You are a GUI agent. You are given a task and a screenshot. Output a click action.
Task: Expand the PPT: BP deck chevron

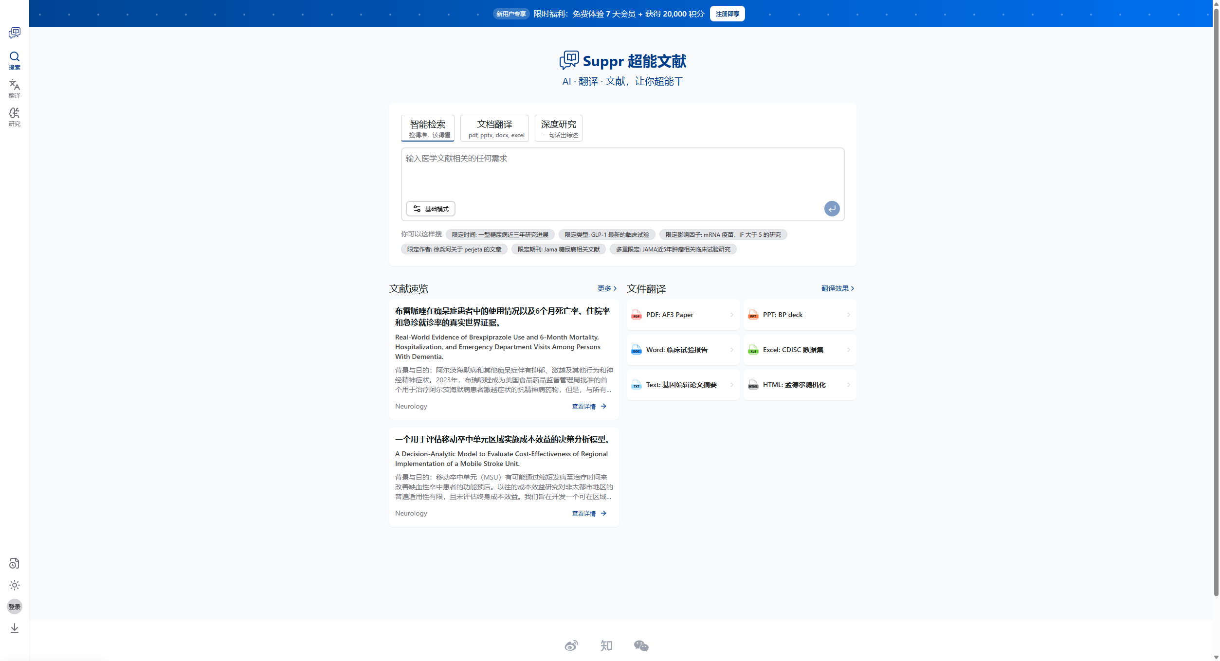pos(848,315)
